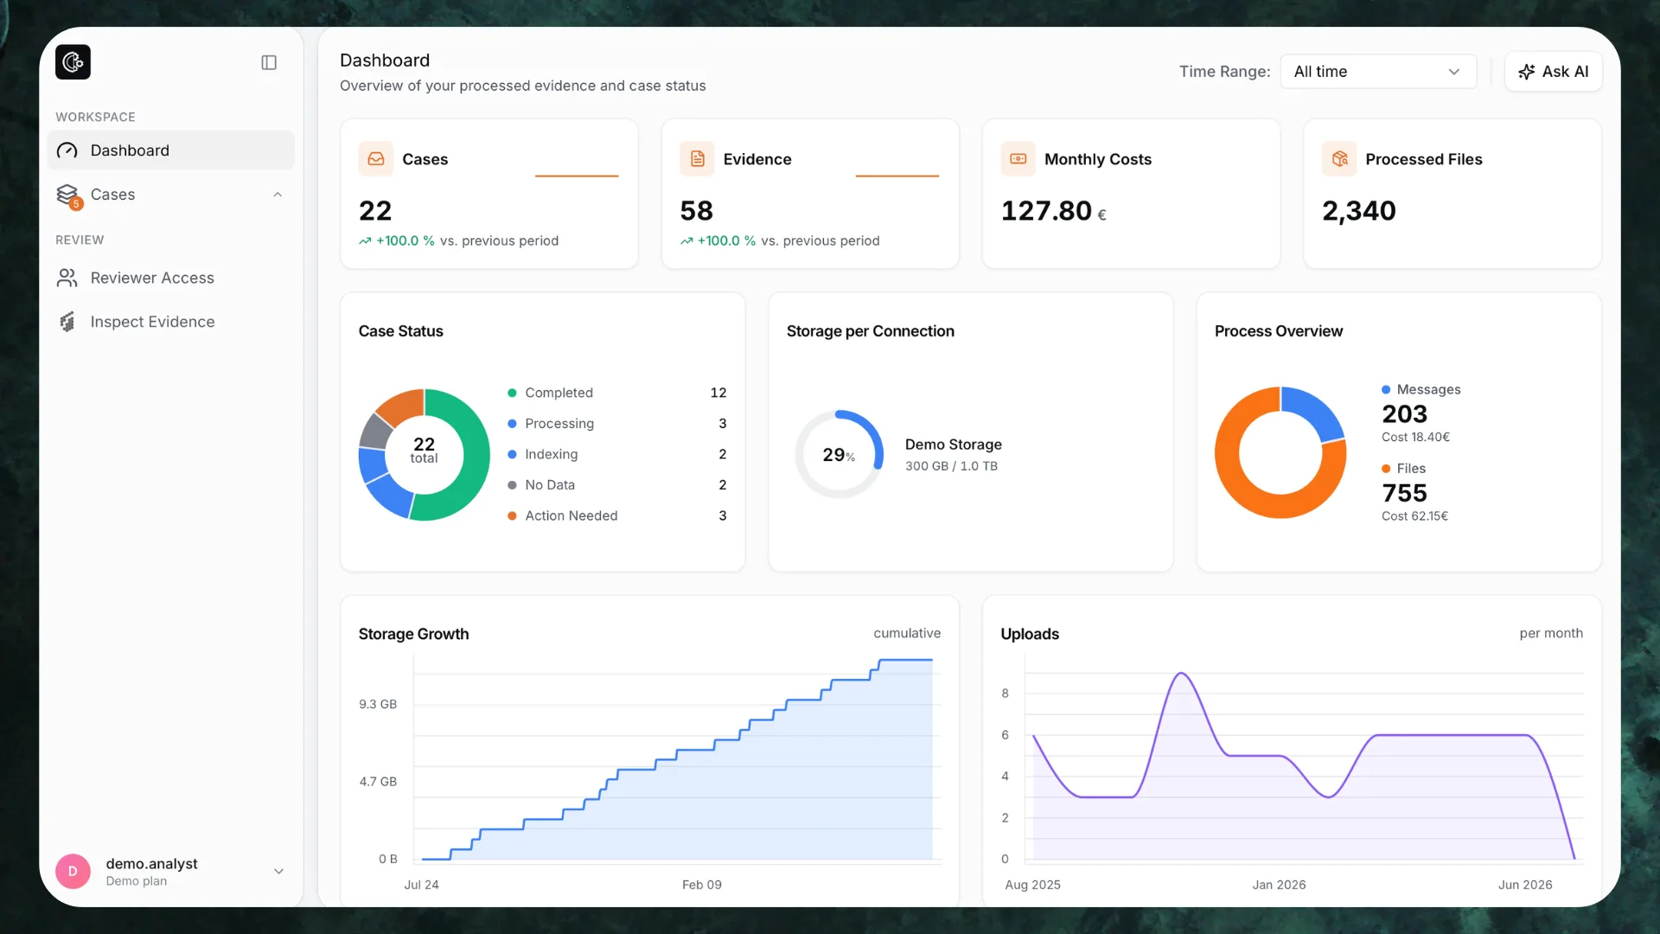This screenshot has height=934, width=1660.
Task: Click the Files orange legend dot
Action: click(1386, 469)
